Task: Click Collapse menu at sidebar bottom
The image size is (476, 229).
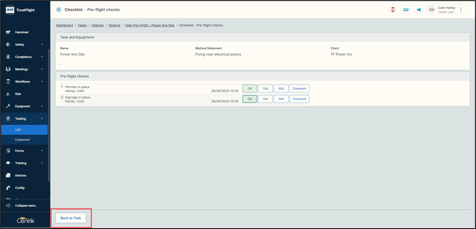Action: (25, 205)
